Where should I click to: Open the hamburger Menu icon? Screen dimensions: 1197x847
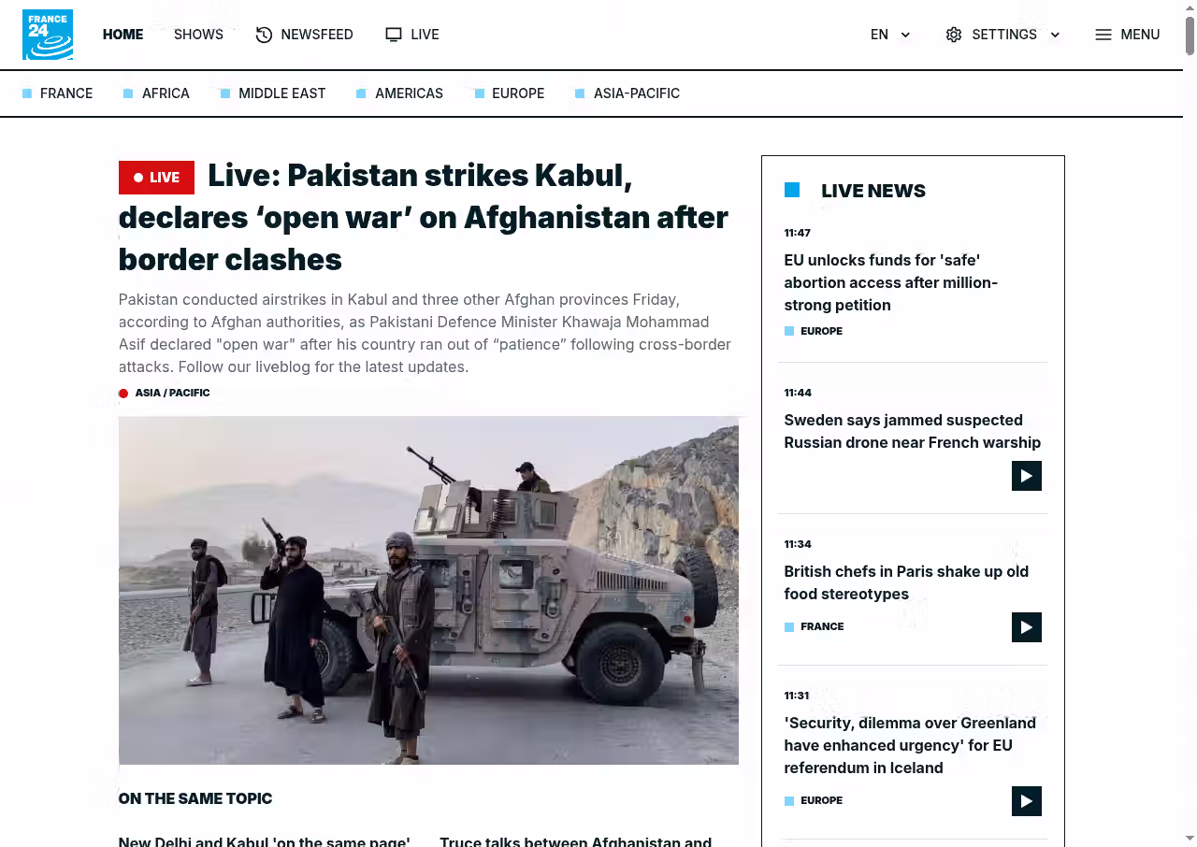[1103, 35]
